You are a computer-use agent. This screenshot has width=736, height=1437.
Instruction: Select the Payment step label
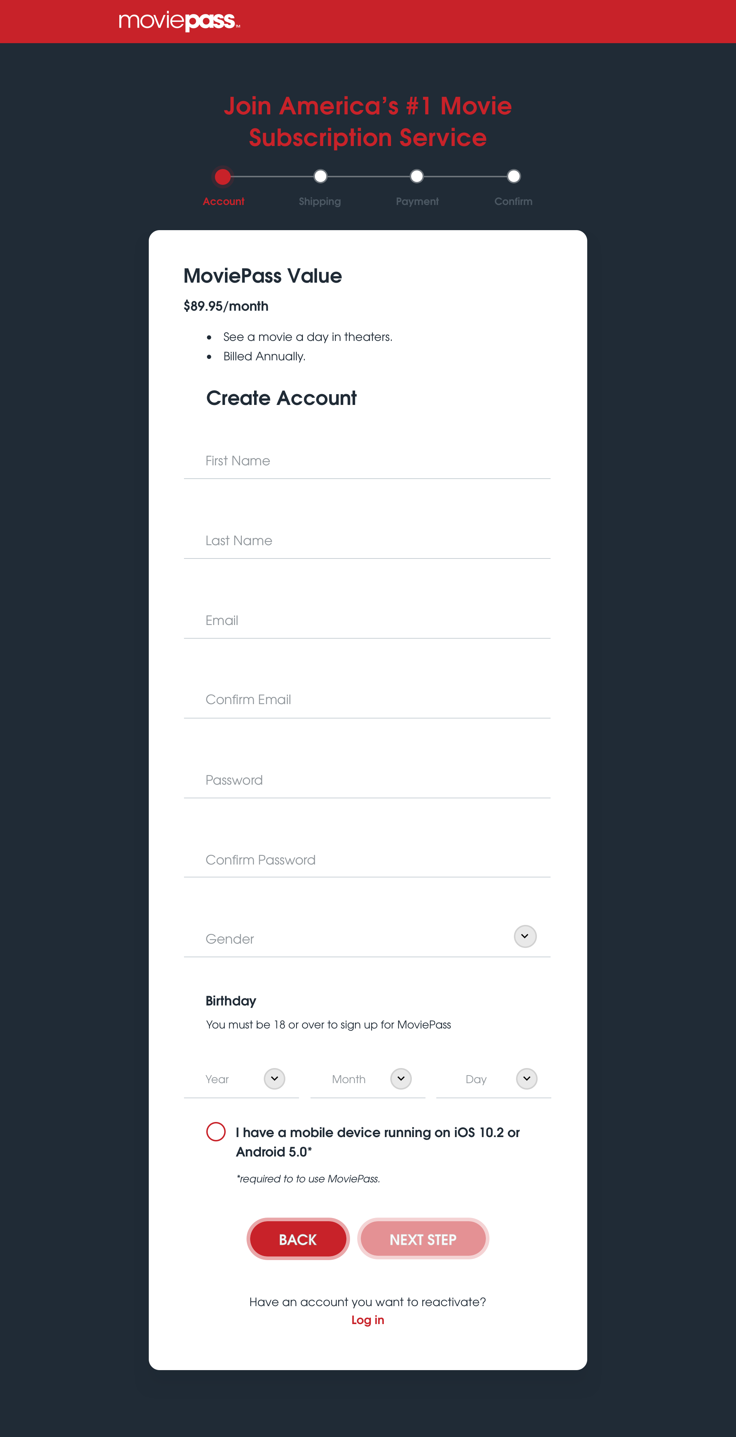[417, 201]
